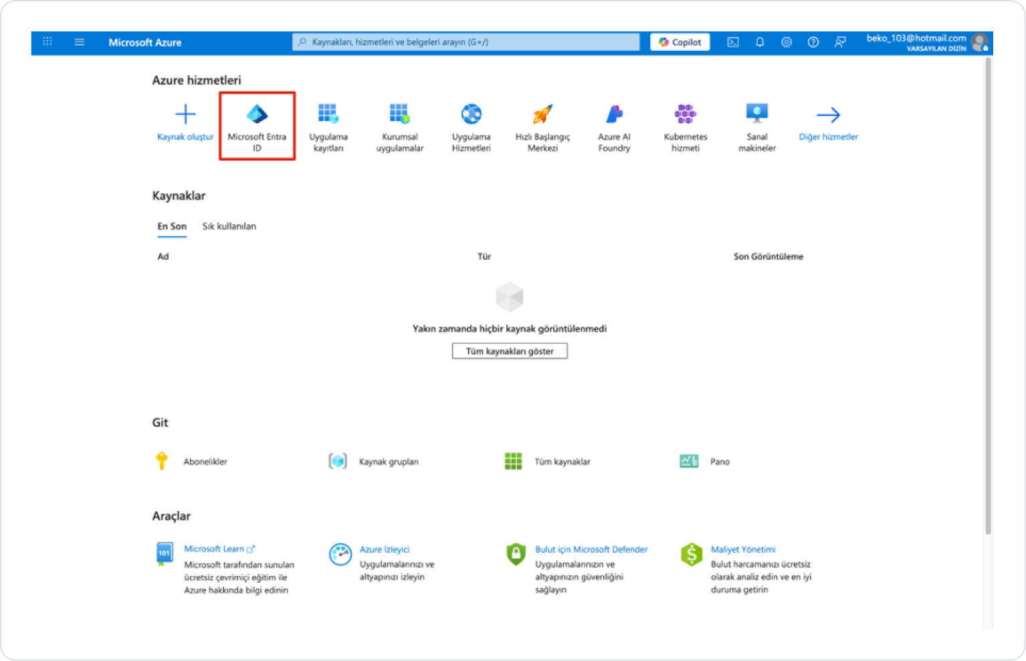This screenshot has height=661, width=1026.
Task: Open Uygulama kayıtları service
Action: [328, 128]
